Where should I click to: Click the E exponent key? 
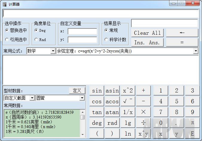pos(192,134)
